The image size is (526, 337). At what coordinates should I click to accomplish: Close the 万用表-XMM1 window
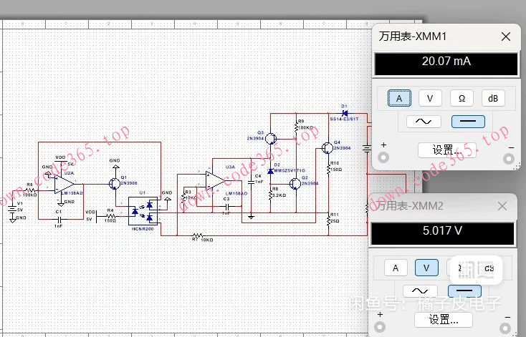pyautogui.click(x=506, y=36)
